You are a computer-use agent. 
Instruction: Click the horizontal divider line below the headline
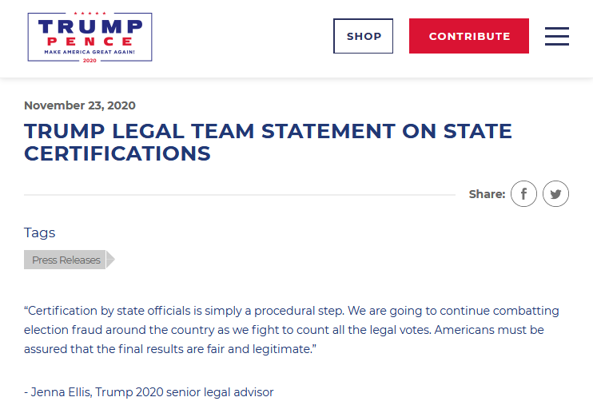coord(240,195)
